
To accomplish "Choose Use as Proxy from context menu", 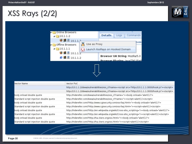I will [108, 44].
